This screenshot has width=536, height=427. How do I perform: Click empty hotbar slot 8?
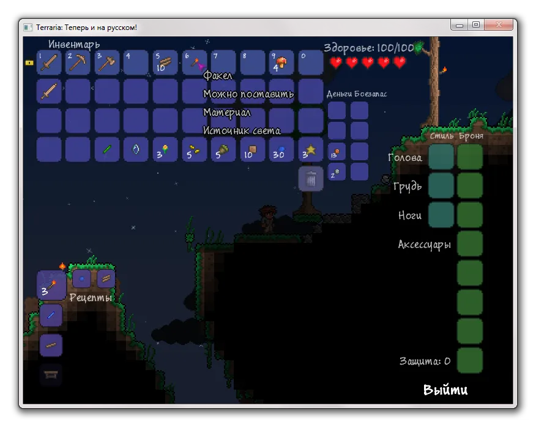[253, 62]
